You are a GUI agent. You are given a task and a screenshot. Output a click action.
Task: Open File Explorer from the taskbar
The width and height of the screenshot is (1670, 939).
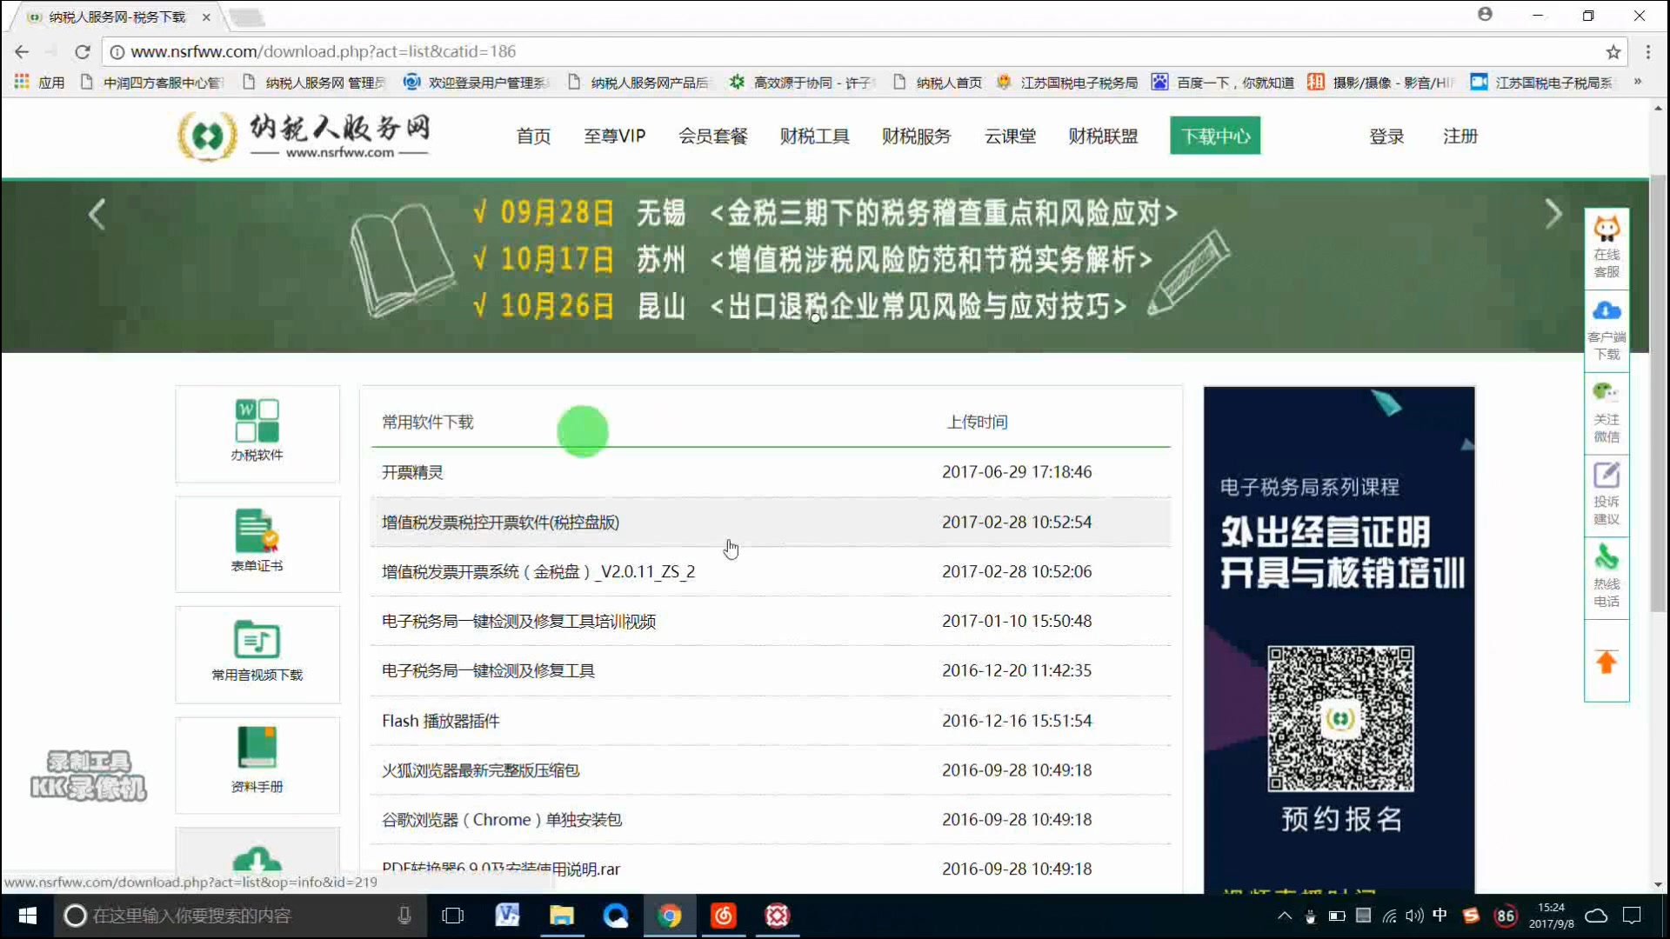561,916
